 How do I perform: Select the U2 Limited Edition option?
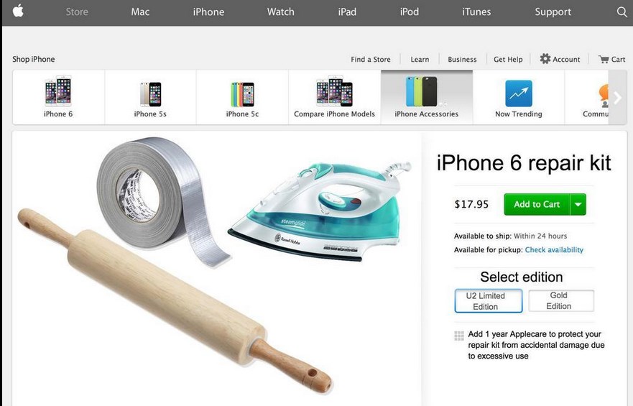tap(489, 301)
